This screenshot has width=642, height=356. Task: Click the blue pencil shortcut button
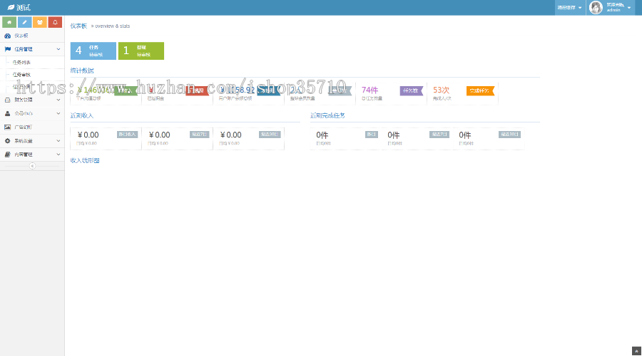pos(24,22)
